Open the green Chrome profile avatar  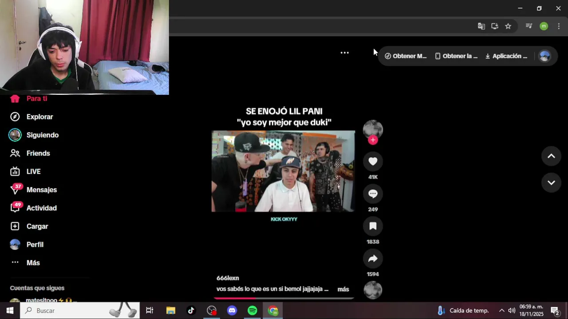pos(544,26)
